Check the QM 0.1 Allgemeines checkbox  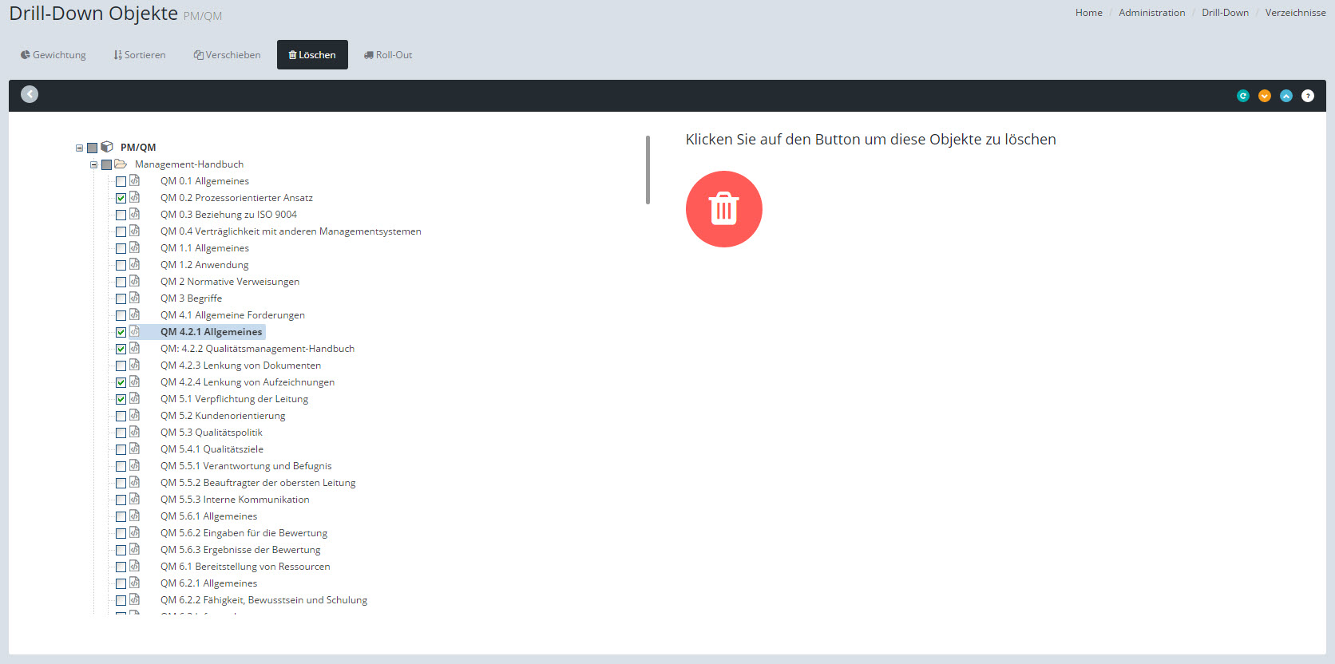coord(121,181)
